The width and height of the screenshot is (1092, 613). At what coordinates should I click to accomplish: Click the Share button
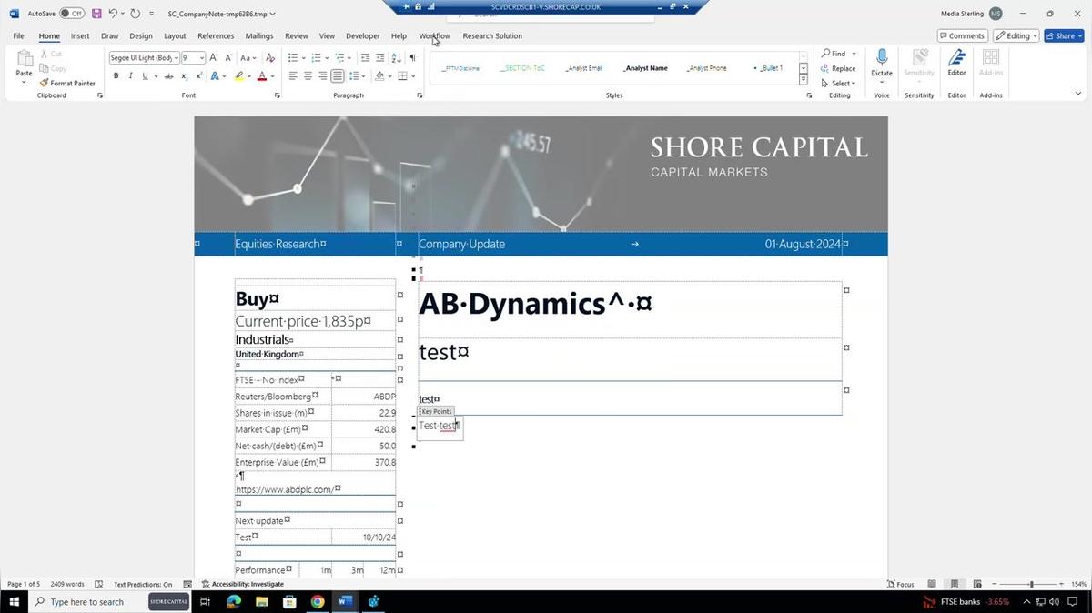tap(1063, 36)
